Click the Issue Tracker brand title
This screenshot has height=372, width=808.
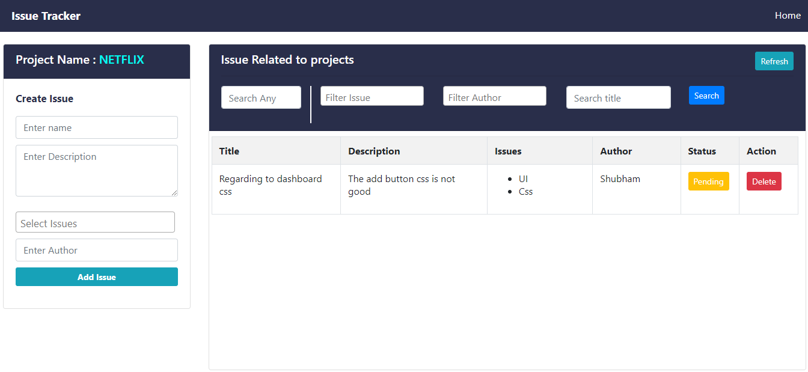[x=46, y=16]
